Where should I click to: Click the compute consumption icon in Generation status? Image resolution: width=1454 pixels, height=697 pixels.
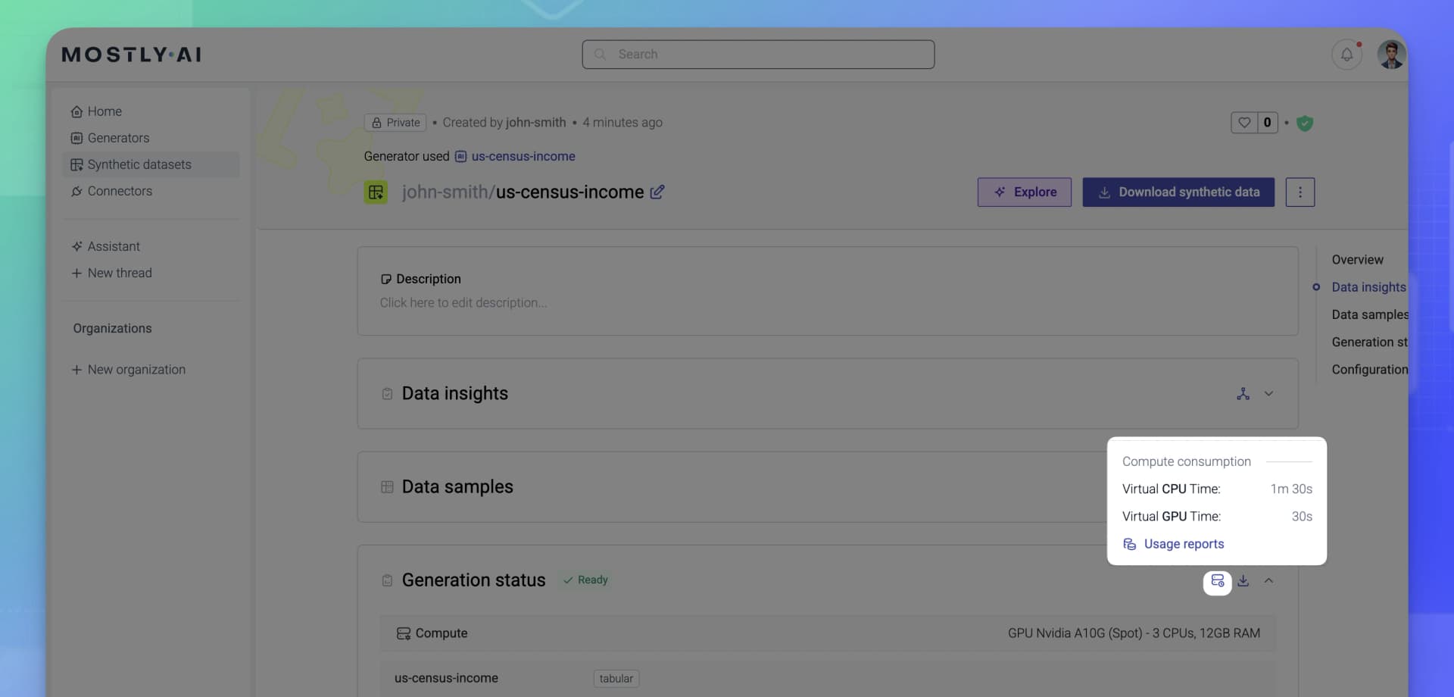pyautogui.click(x=1217, y=581)
